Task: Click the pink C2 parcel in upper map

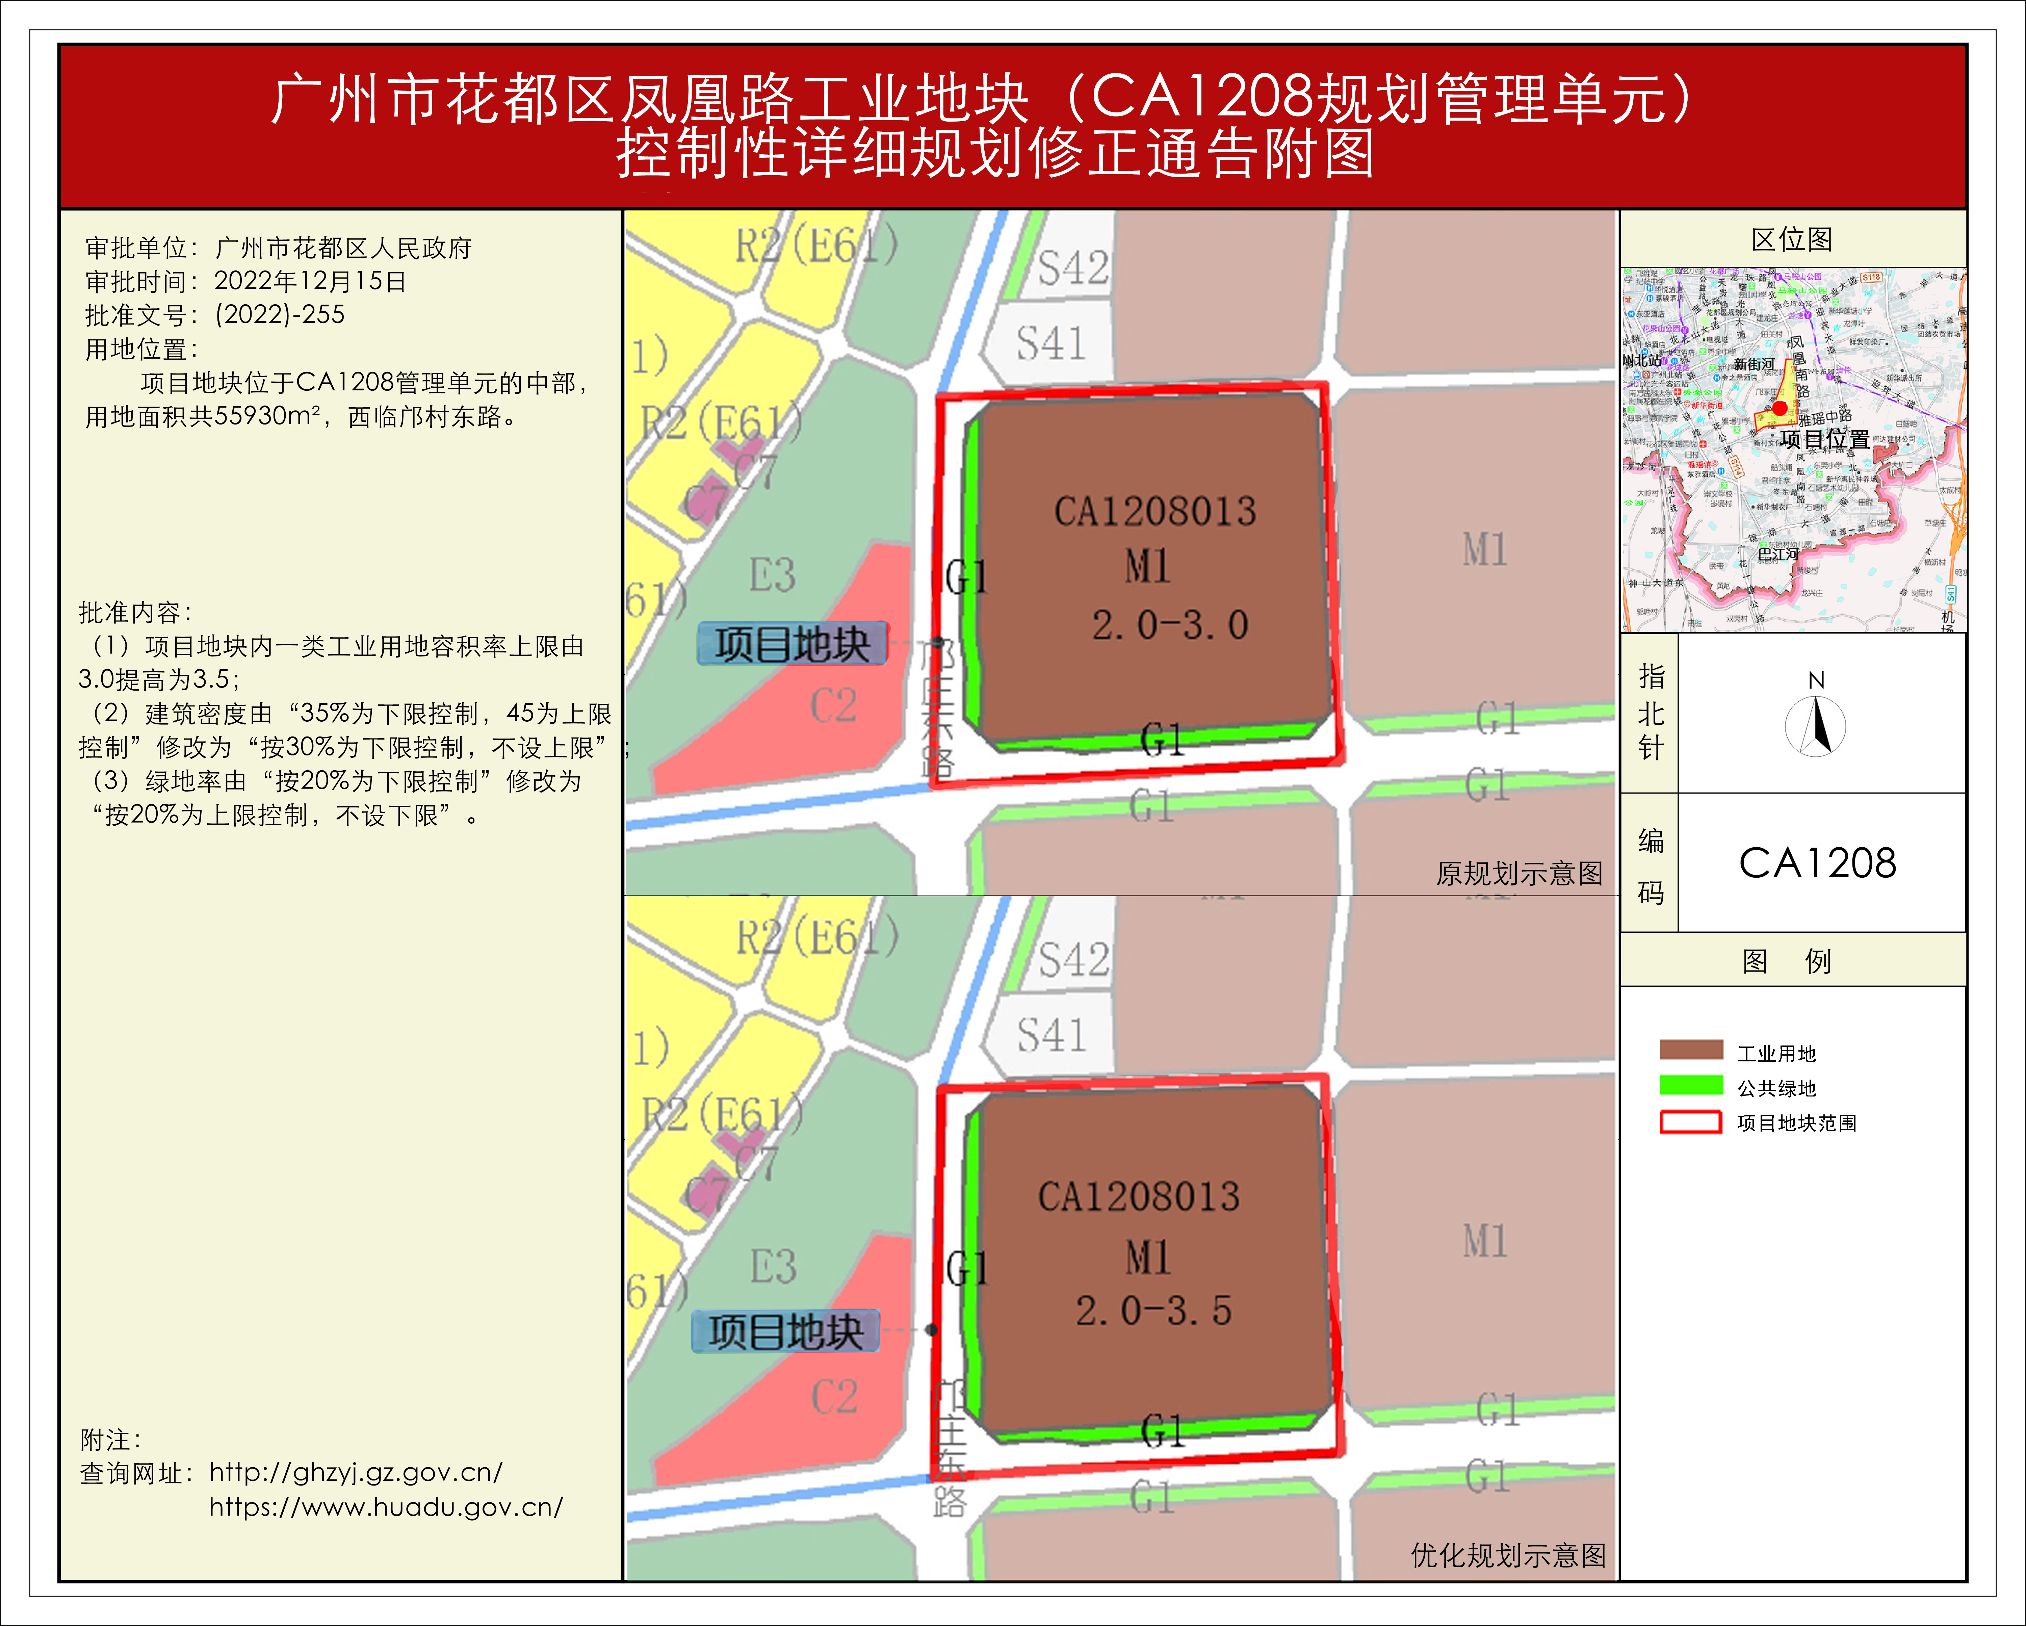Action: (x=833, y=705)
